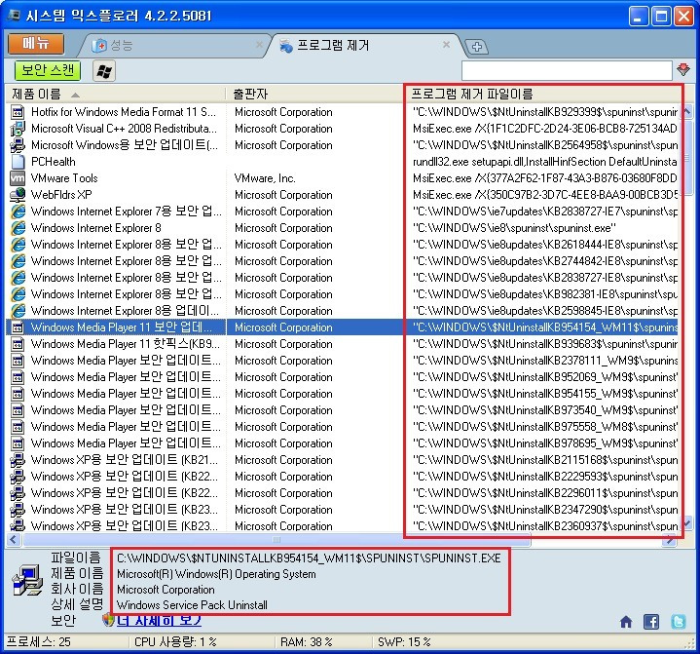Image resolution: width=700 pixels, height=654 pixels.
Task: Sort by 출판자 column header
Action: (x=315, y=94)
